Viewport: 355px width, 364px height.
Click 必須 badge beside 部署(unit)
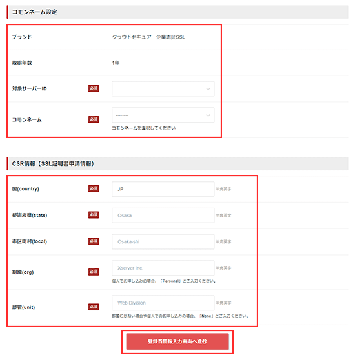coord(94,307)
